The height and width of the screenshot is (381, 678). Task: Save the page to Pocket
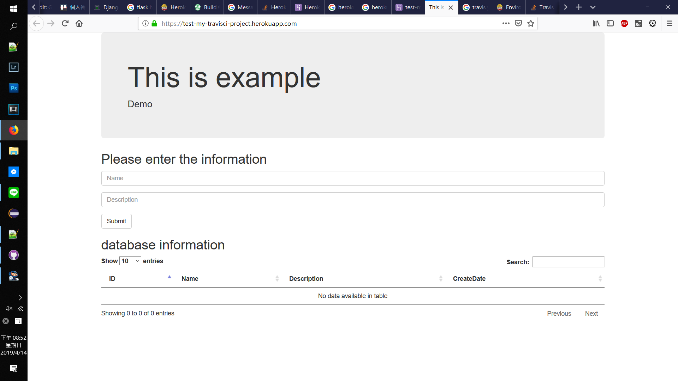coord(518,23)
